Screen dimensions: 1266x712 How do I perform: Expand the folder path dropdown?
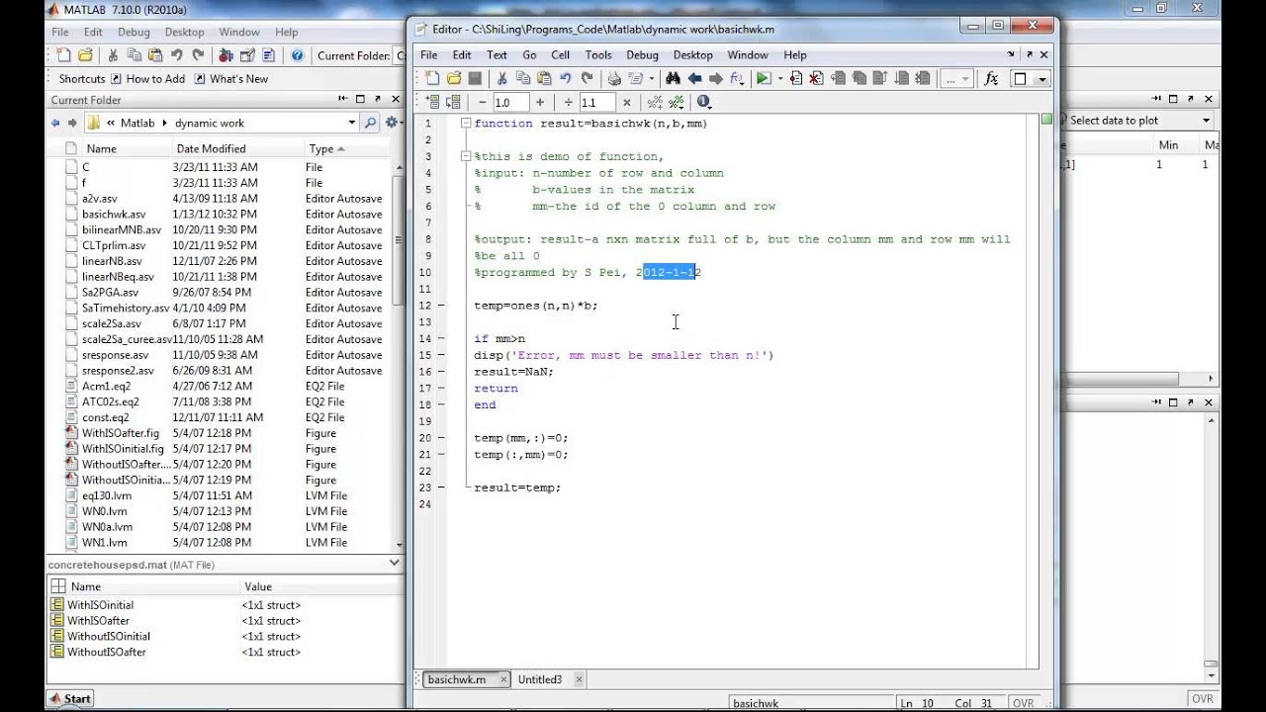pyautogui.click(x=351, y=123)
